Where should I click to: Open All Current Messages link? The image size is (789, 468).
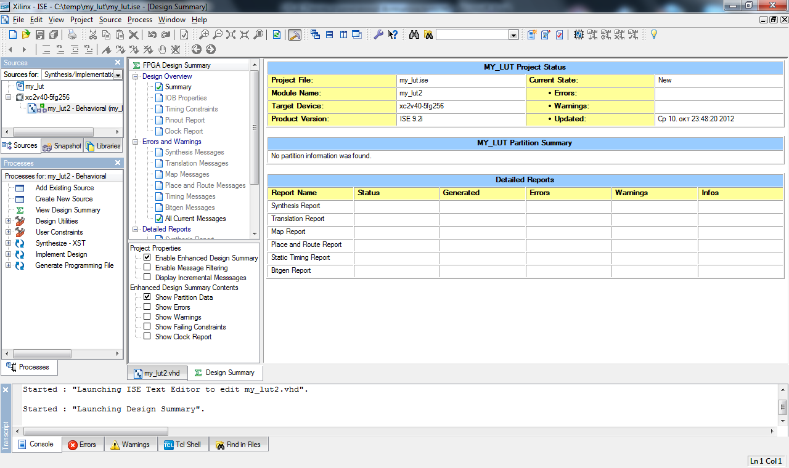pyautogui.click(x=195, y=219)
